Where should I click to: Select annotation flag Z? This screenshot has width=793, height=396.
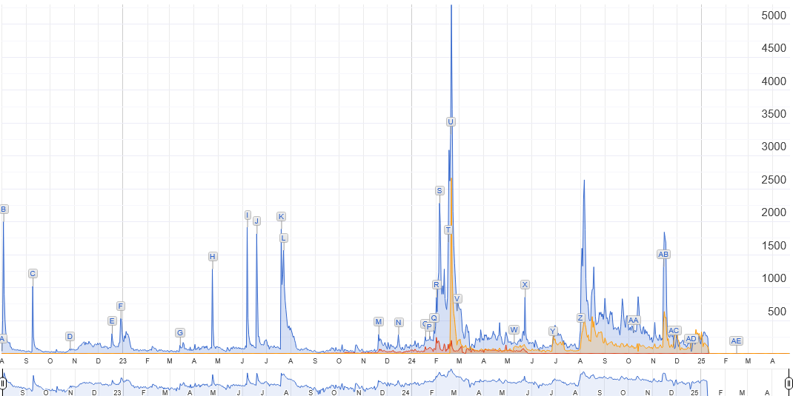580,318
